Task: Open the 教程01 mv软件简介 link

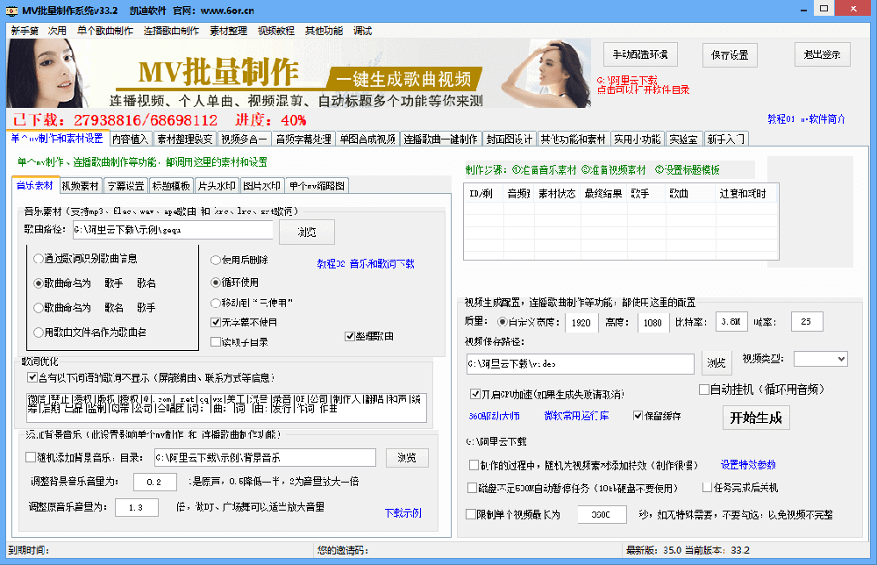Action: 806,119
